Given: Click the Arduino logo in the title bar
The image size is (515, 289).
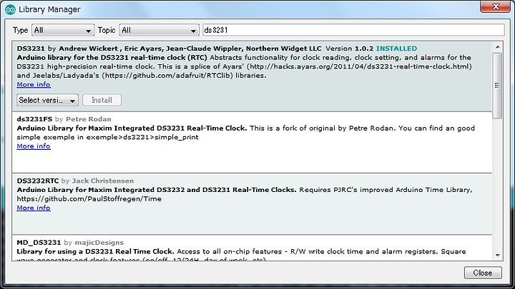Looking at the screenshot, I should (x=10, y=9).
